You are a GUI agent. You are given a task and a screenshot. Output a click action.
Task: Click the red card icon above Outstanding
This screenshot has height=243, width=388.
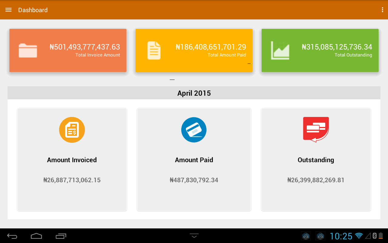(316, 130)
